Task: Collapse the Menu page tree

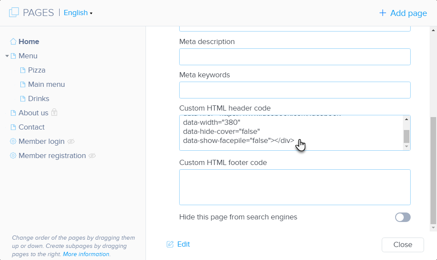Action: tap(7, 56)
